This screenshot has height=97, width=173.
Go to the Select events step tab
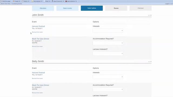67,8
